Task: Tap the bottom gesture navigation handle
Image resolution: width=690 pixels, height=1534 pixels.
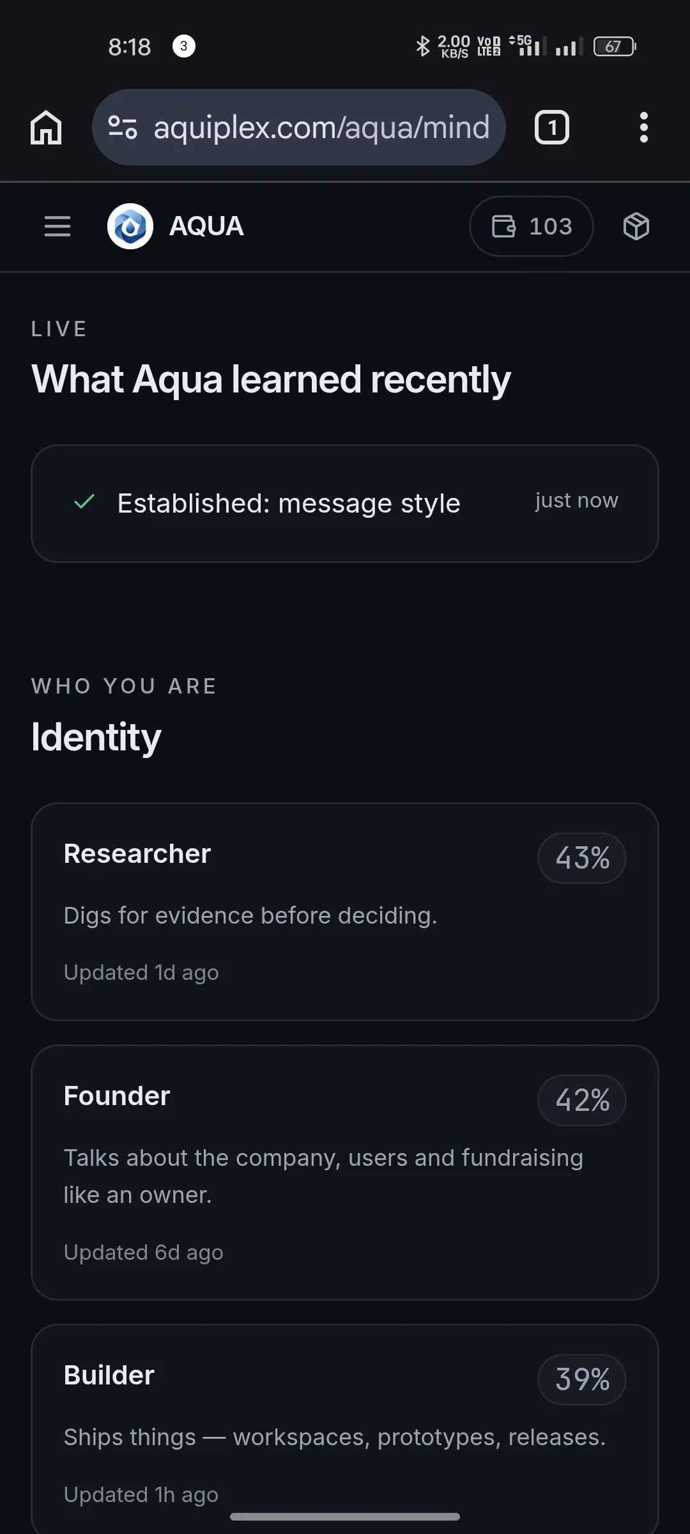Action: (345, 1517)
